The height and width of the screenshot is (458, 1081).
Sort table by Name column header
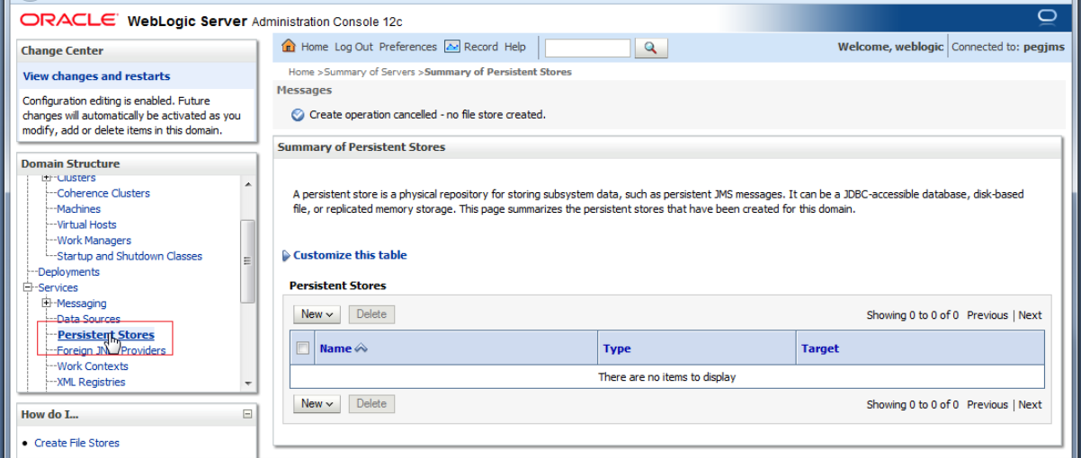coord(335,348)
